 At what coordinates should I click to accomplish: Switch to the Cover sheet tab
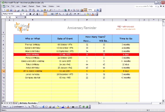pyautogui.click(x=15, y=103)
